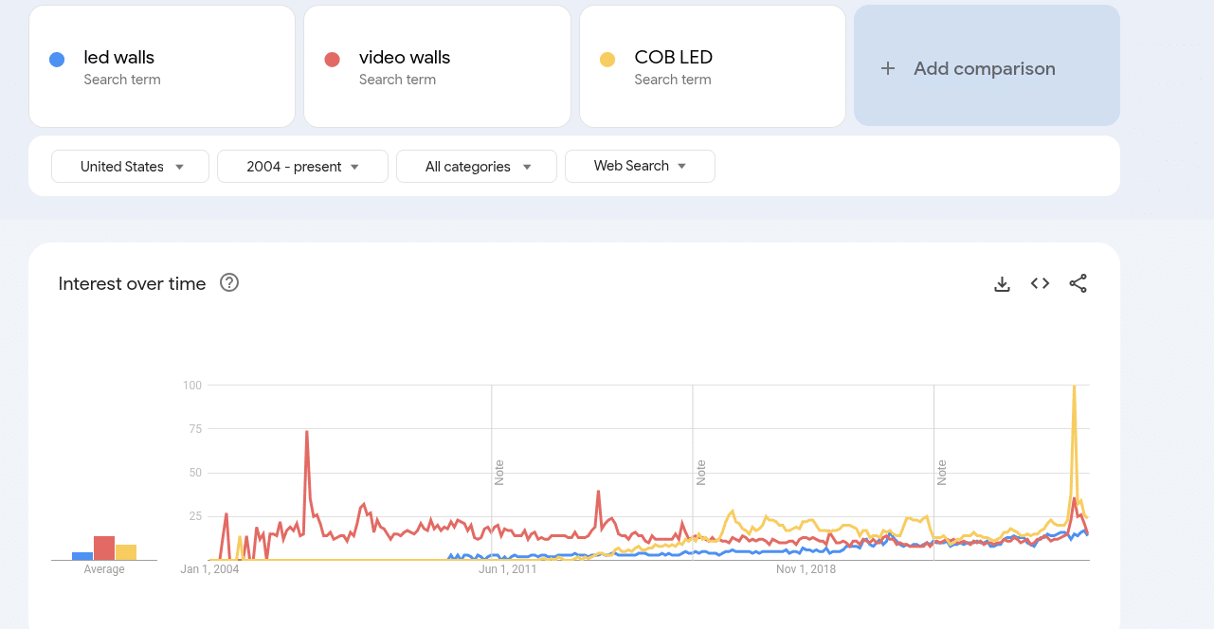
Task: Click the Average bar chart
Action: coord(104,548)
